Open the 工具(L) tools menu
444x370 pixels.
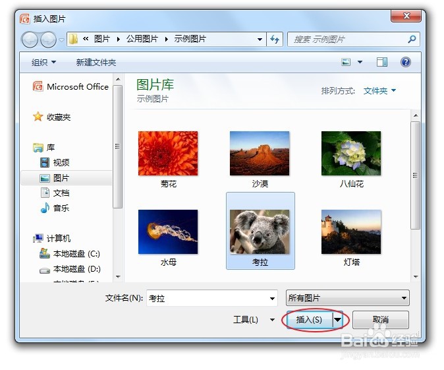pos(253,319)
